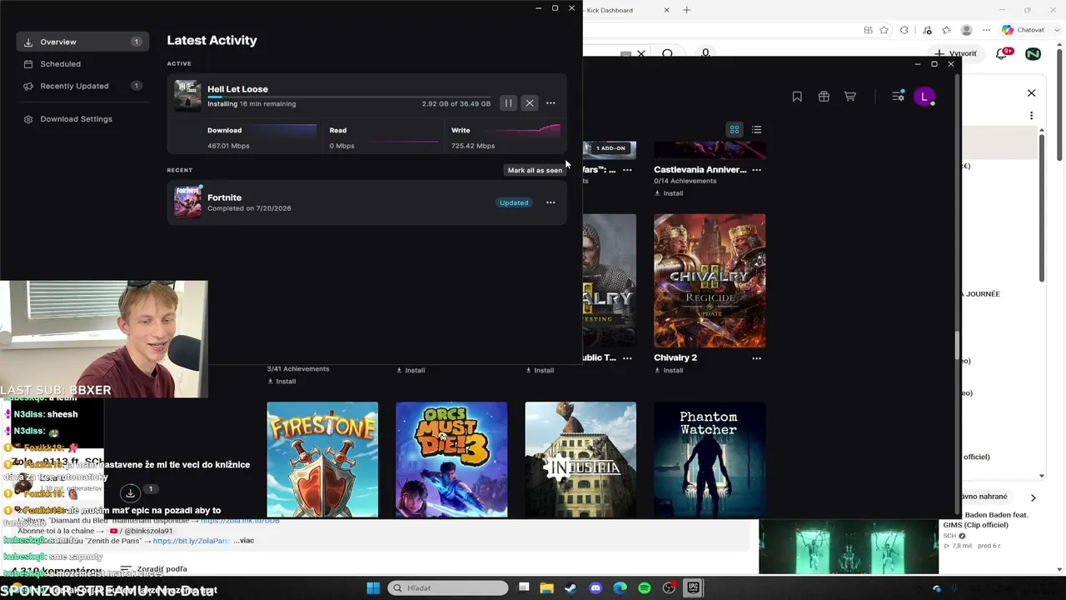
Task: Open a new browser tab
Action: 687,10
